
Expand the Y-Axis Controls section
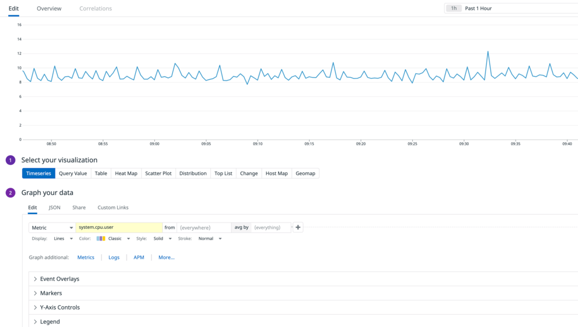pos(303,307)
